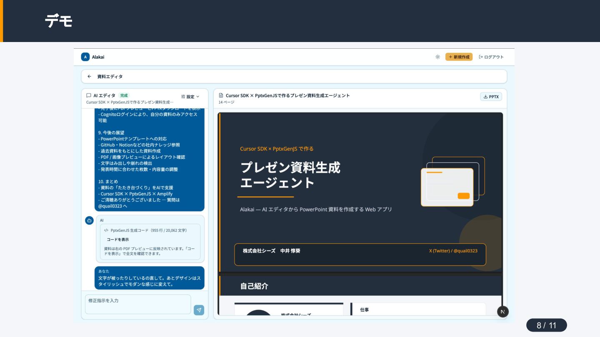Image resolution: width=600 pixels, height=337 pixels.
Task: Click the Cursor SDK × PptxGenJS で作る slide subtitle
Action: [277, 149]
